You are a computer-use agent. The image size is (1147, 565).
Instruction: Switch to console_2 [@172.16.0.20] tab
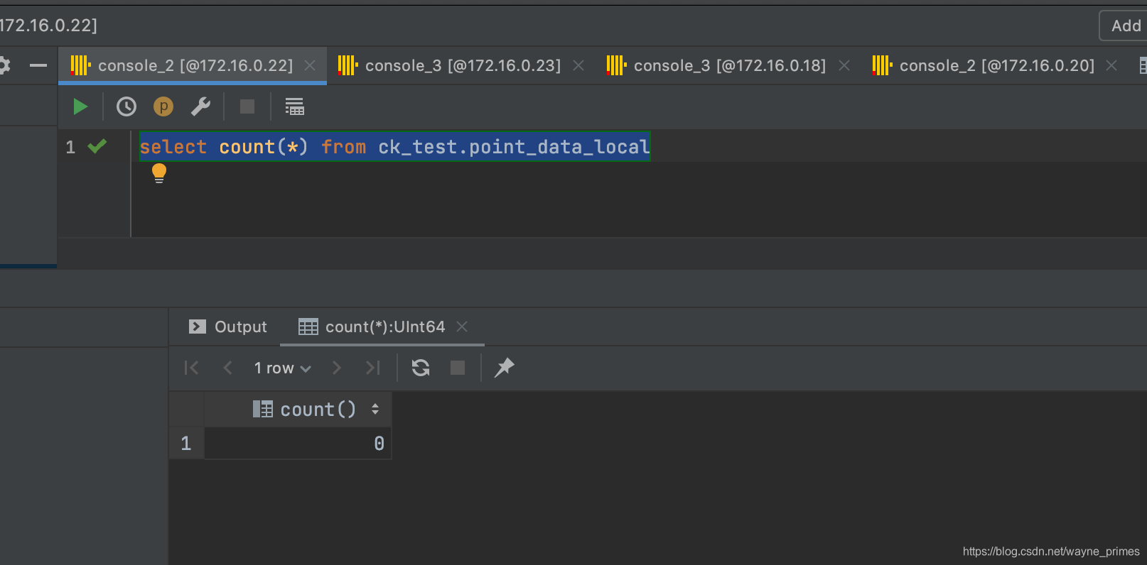point(996,65)
